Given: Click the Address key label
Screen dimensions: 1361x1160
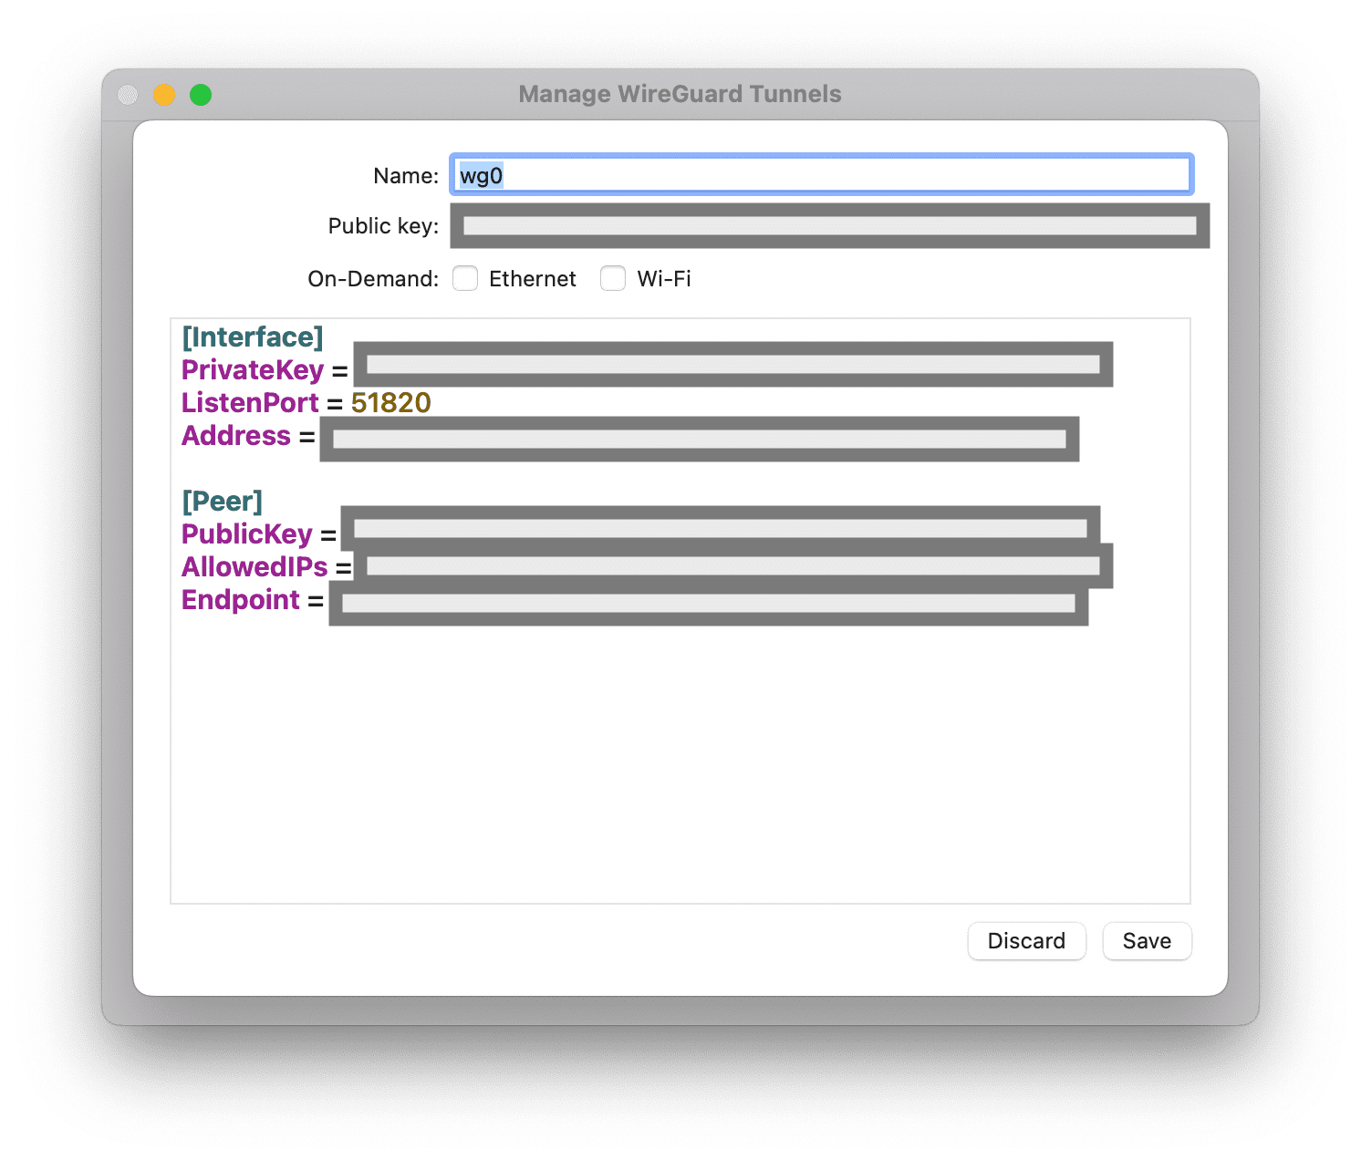Looking at the screenshot, I should click(x=236, y=436).
